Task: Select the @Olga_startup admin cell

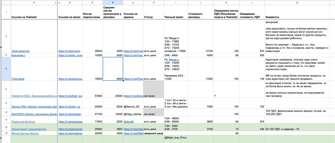Action: [x=133, y=112]
